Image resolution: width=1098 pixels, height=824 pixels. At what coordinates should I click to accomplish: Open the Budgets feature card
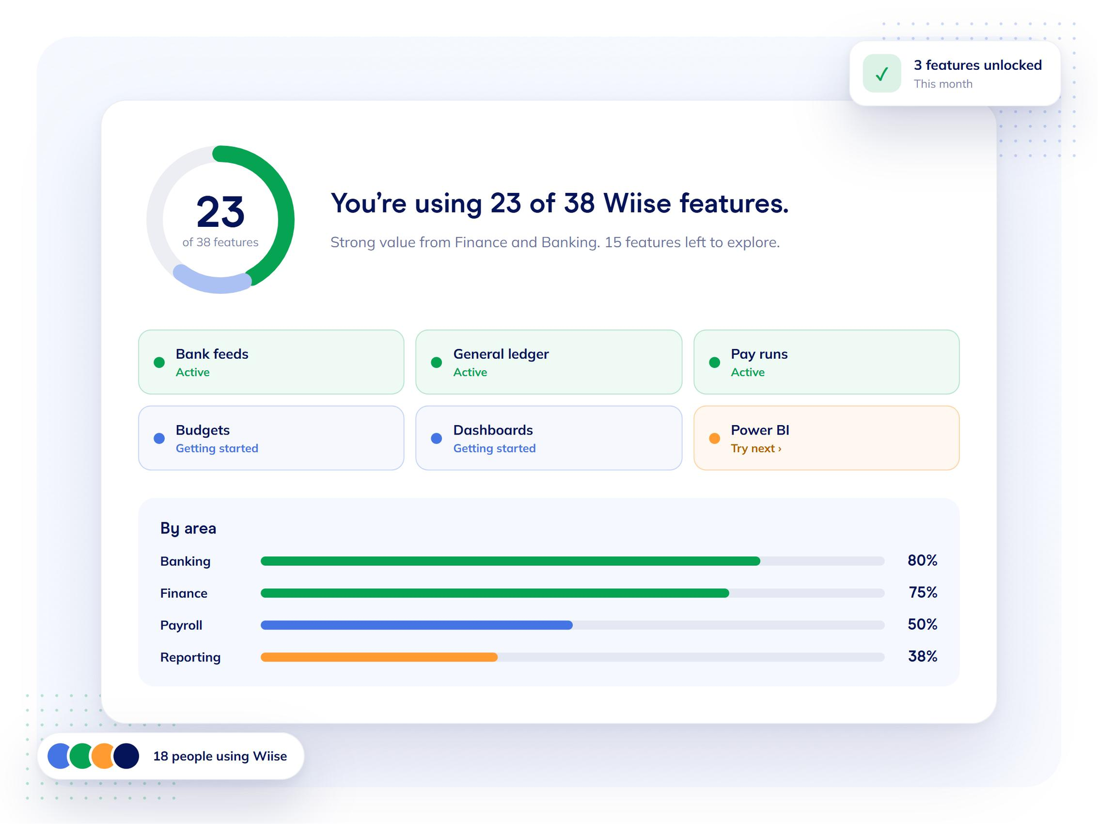[271, 438]
